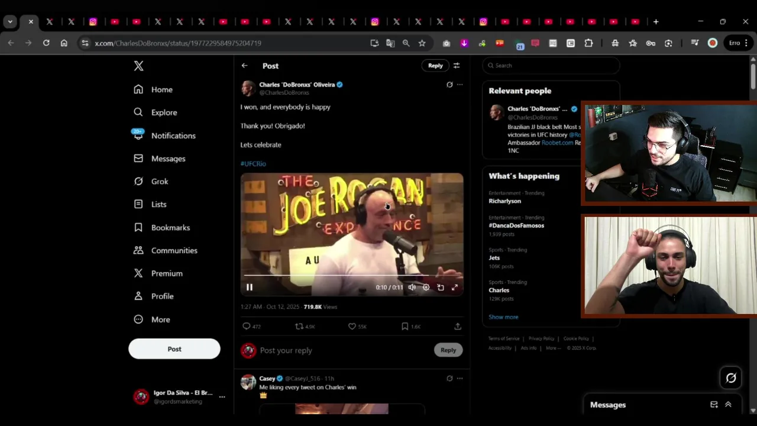This screenshot has width=757, height=426.
Task: Click the white Post button
Action: [174, 349]
